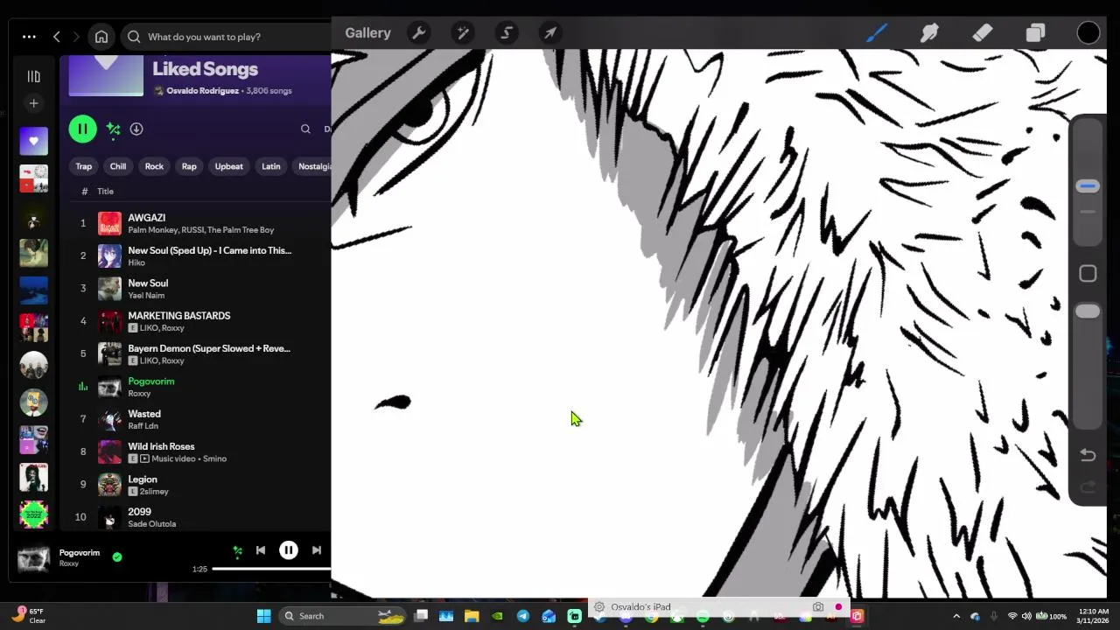Toggle the green saved checkmark for Pogovorim
The image size is (1120, 630).
[117, 556]
